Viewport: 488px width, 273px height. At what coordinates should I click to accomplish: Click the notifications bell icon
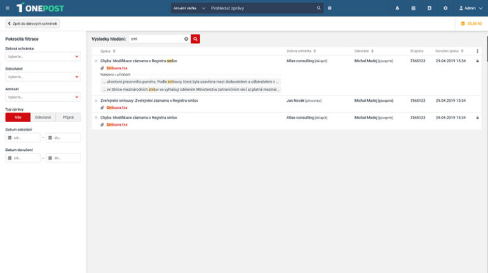click(x=397, y=8)
